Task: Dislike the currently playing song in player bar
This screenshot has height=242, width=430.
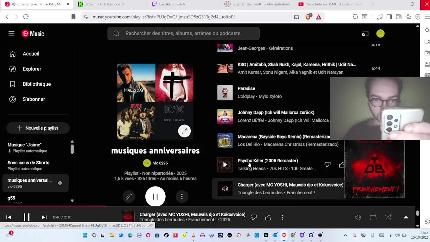Action: (x=254, y=217)
